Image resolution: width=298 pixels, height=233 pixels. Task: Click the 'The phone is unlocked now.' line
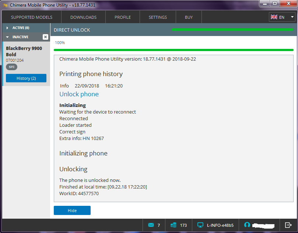(x=90, y=180)
